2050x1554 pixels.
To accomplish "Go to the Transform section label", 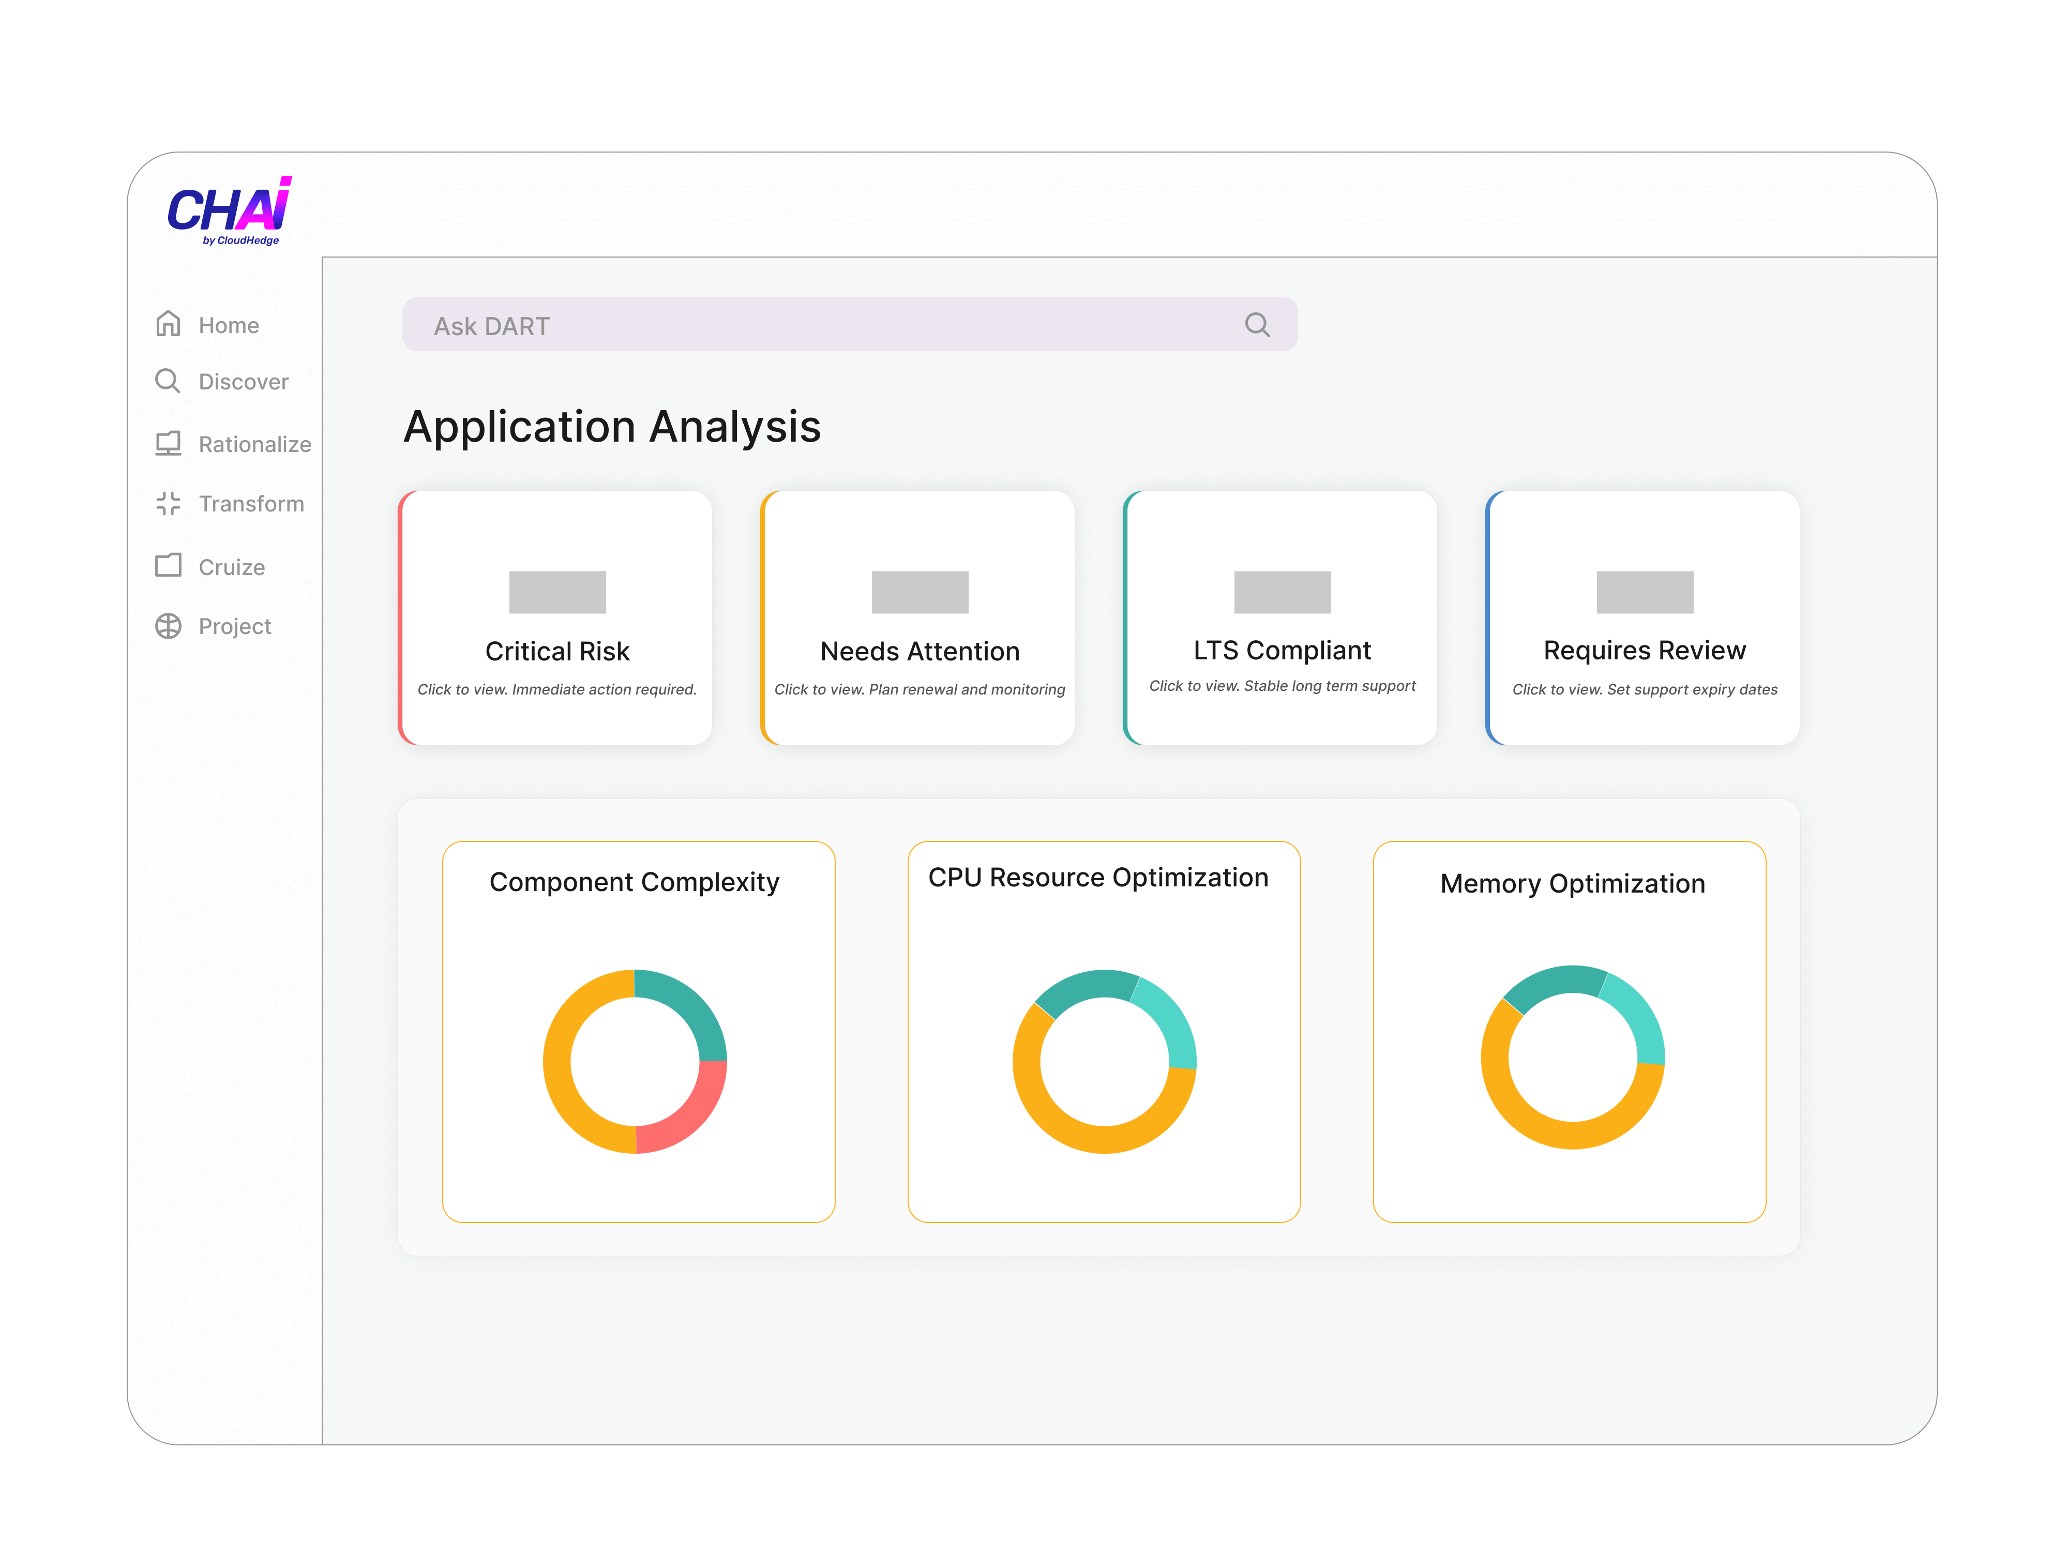I will point(251,504).
